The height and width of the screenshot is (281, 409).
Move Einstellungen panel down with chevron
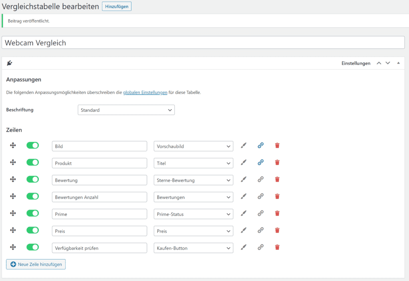388,63
